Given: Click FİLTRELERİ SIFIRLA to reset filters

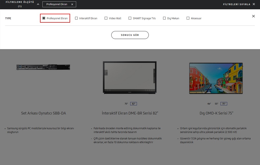Looking at the screenshot, I should coord(239,4).
